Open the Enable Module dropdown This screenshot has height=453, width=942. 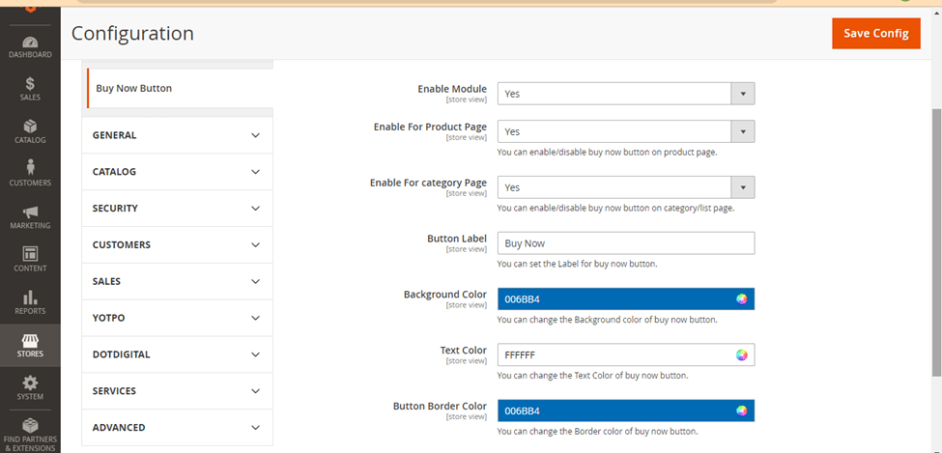(x=625, y=94)
